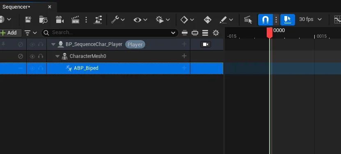Toggle eye visibility on ABP_Biped row
The width and height of the screenshot is (341, 154).
pyautogui.click(x=32, y=68)
